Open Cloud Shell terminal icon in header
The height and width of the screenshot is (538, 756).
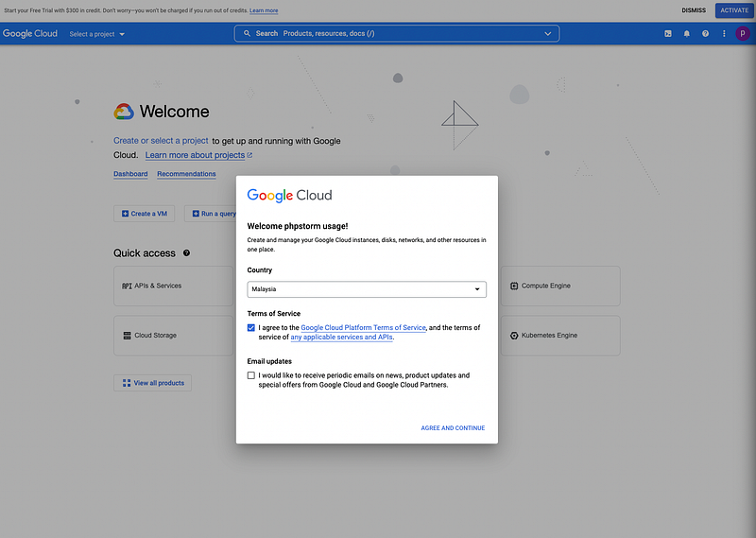point(668,34)
